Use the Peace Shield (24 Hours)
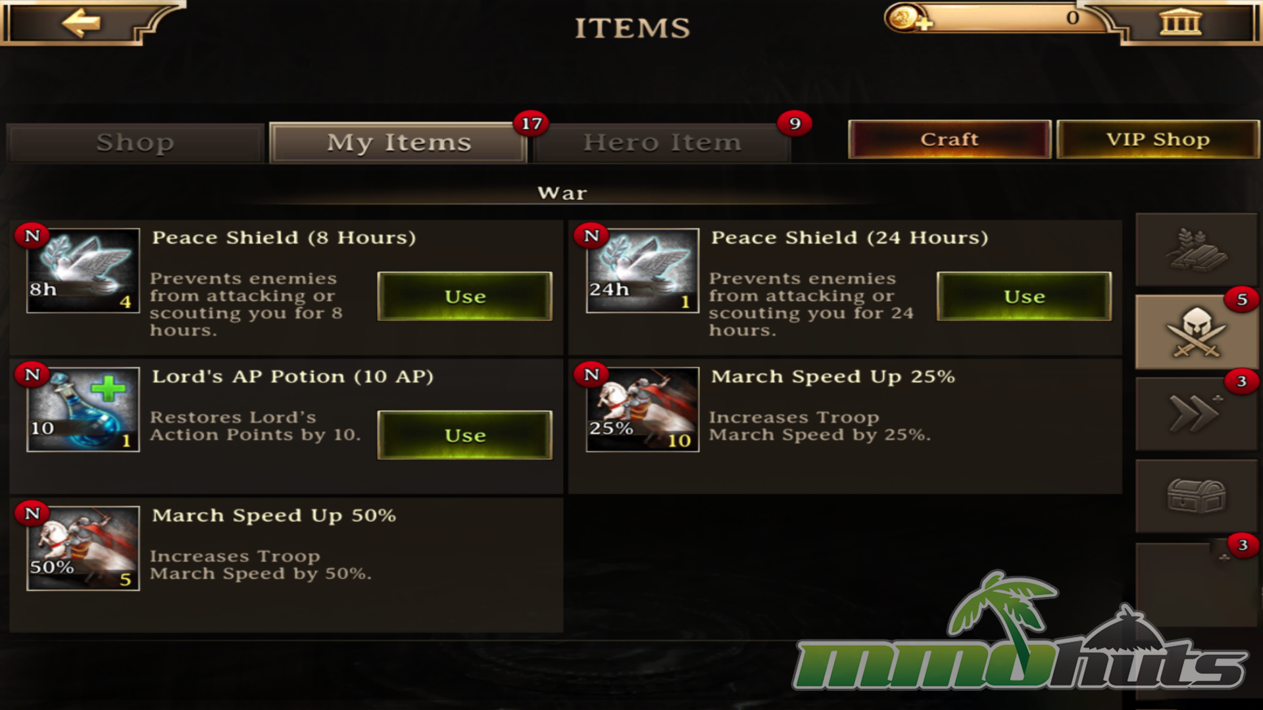The width and height of the screenshot is (1263, 710). coord(1024,296)
